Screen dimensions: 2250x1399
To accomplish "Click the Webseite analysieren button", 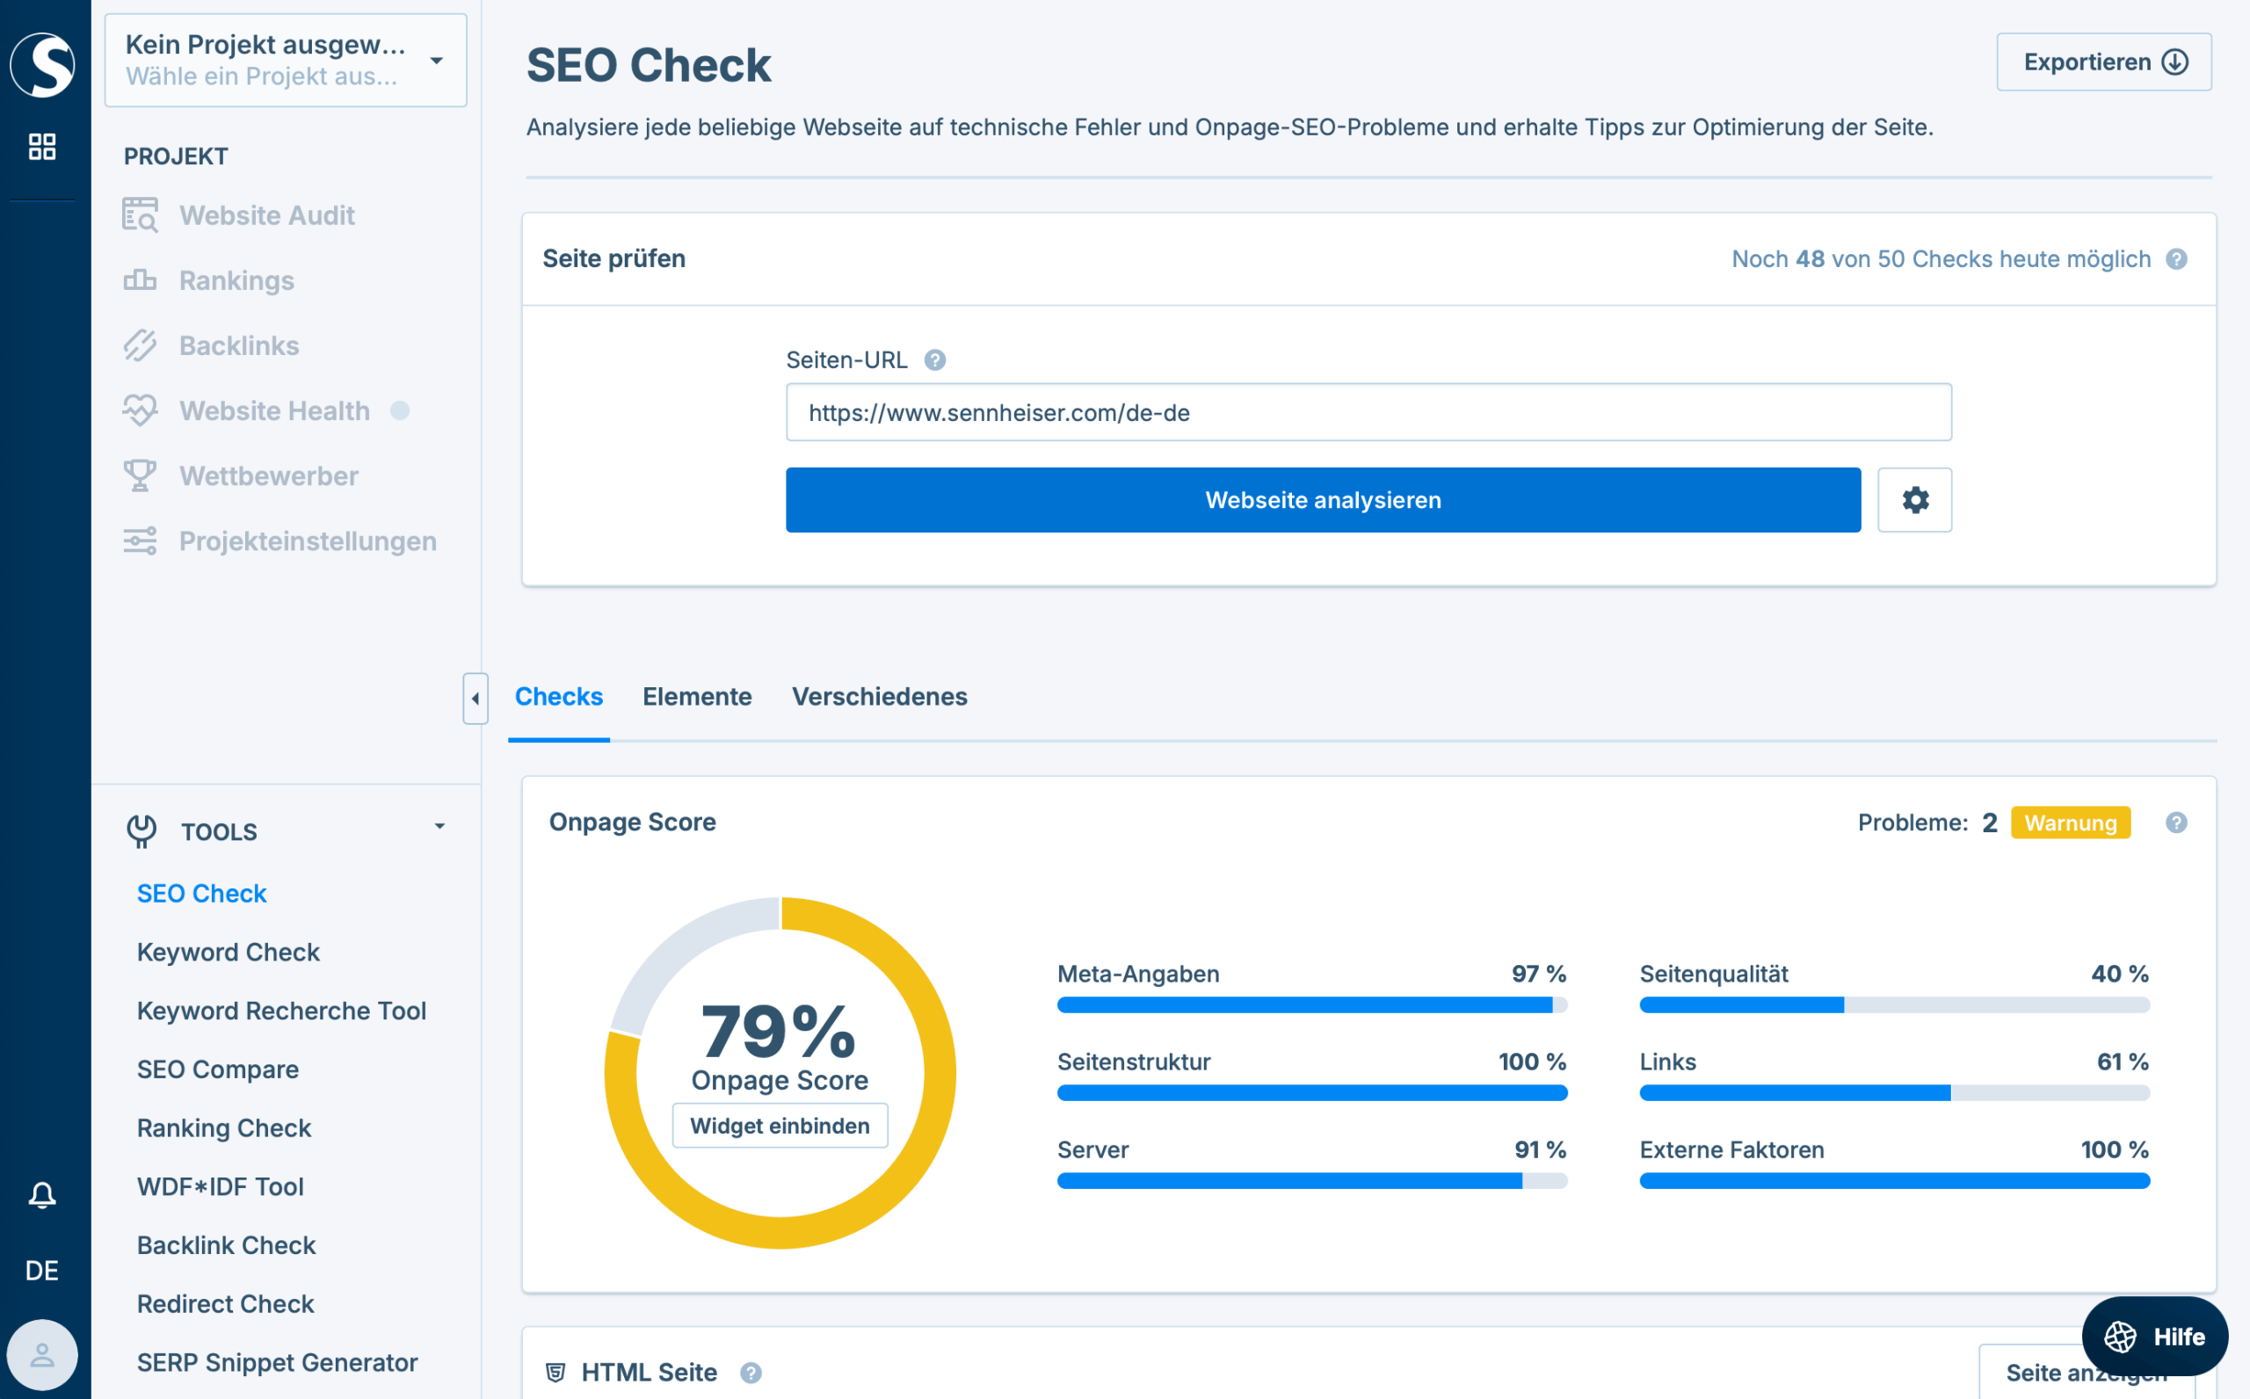I will point(1322,500).
